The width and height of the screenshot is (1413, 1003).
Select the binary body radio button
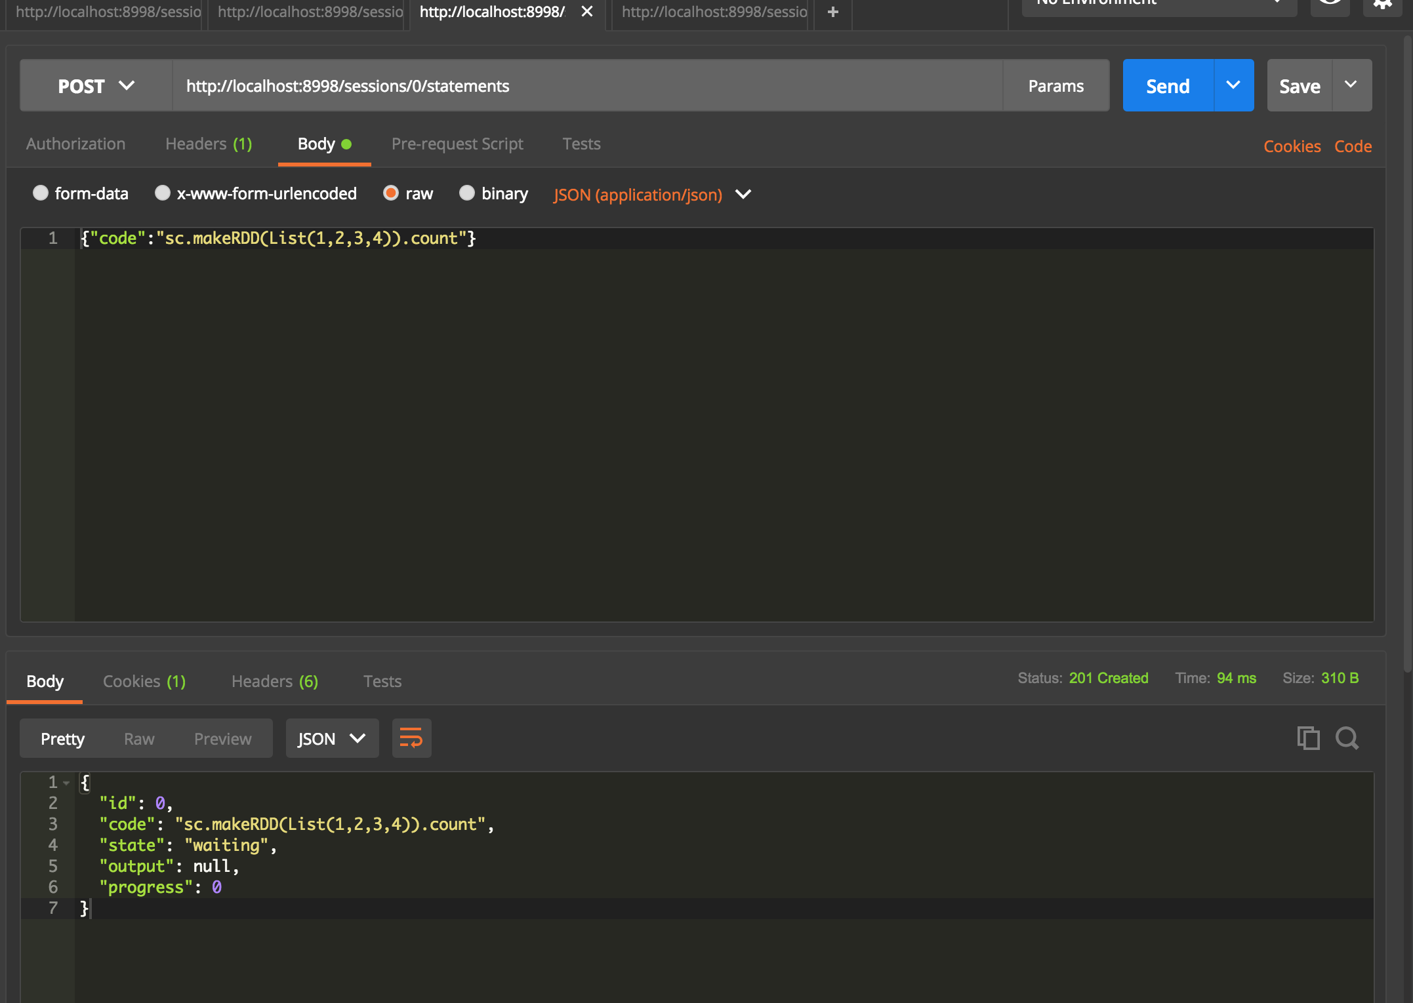point(467,193)
